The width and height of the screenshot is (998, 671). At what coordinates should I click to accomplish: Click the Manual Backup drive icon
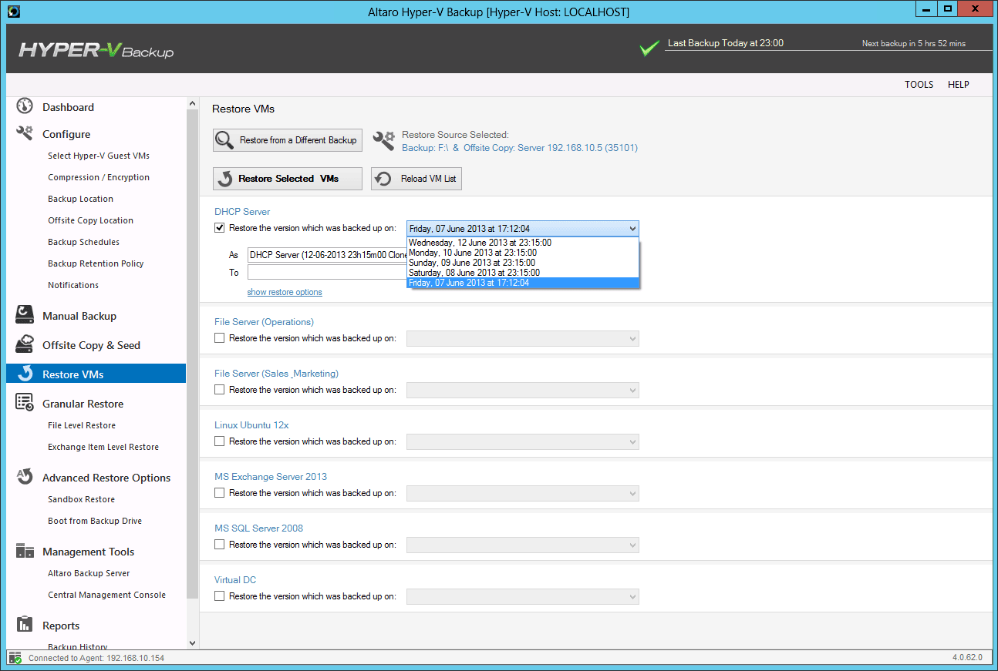point(25,315)
